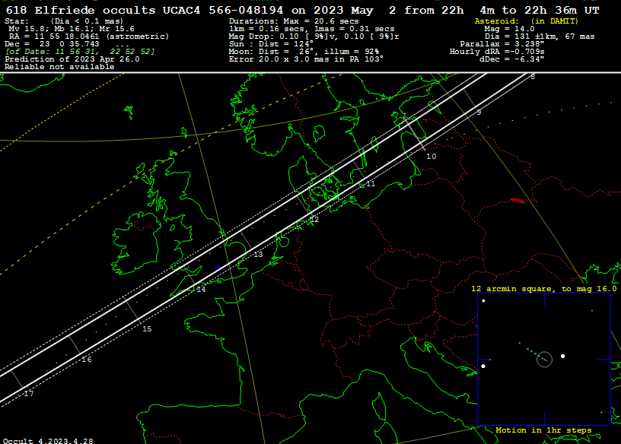Click minute marker 14 near Wales
The width and height of the screenshot is (621, 444).
[x=201, y=290]
